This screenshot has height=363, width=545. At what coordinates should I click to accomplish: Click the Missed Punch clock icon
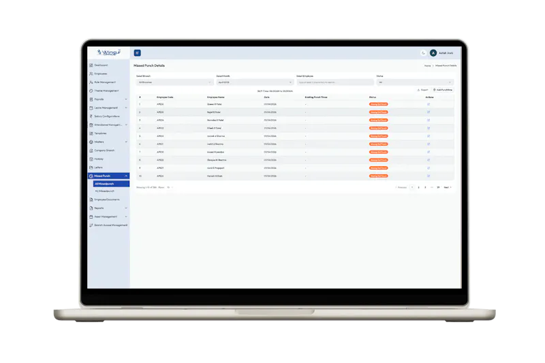(x=91, y=176)
